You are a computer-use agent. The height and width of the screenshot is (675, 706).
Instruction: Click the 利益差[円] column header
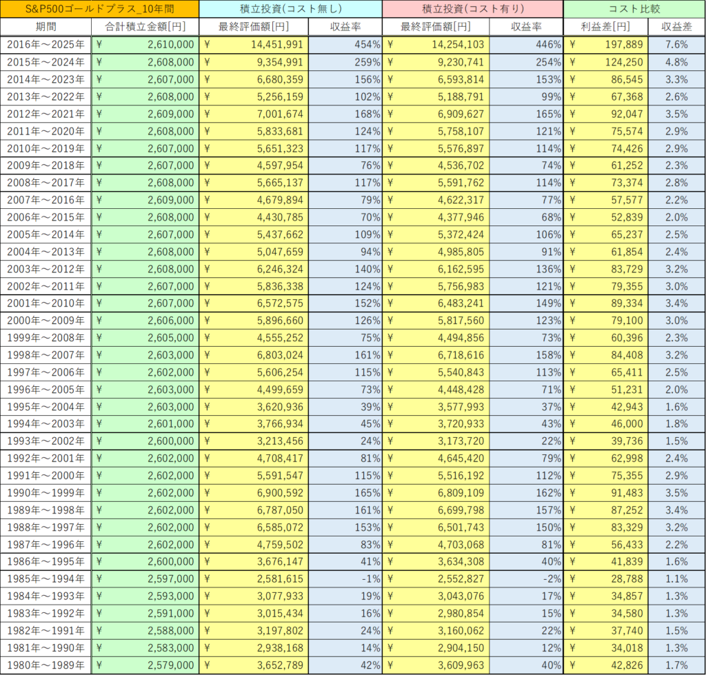tap(605, 27)
